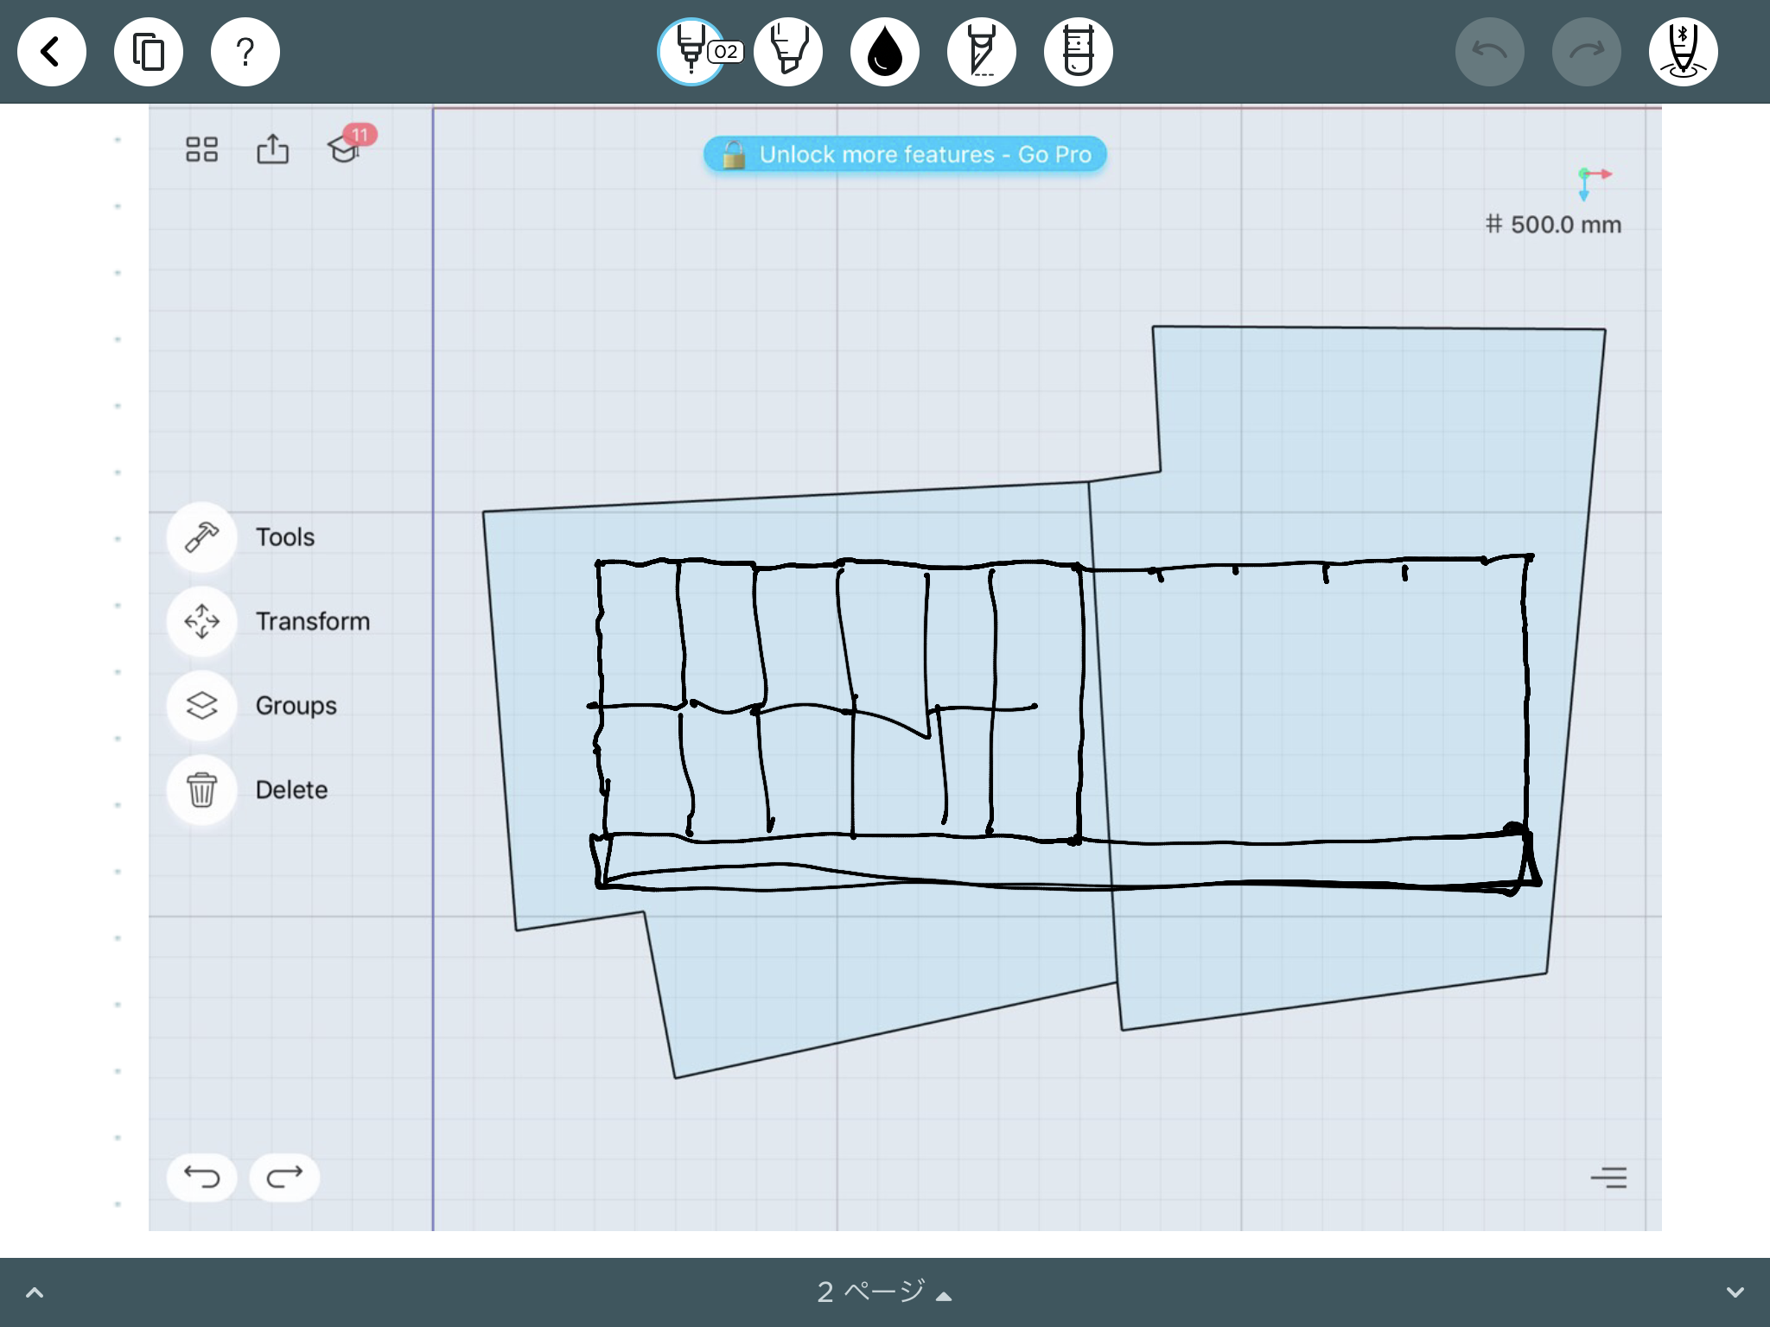Select the dashed-line pen tool
1770x1327 pixels.
981,52
